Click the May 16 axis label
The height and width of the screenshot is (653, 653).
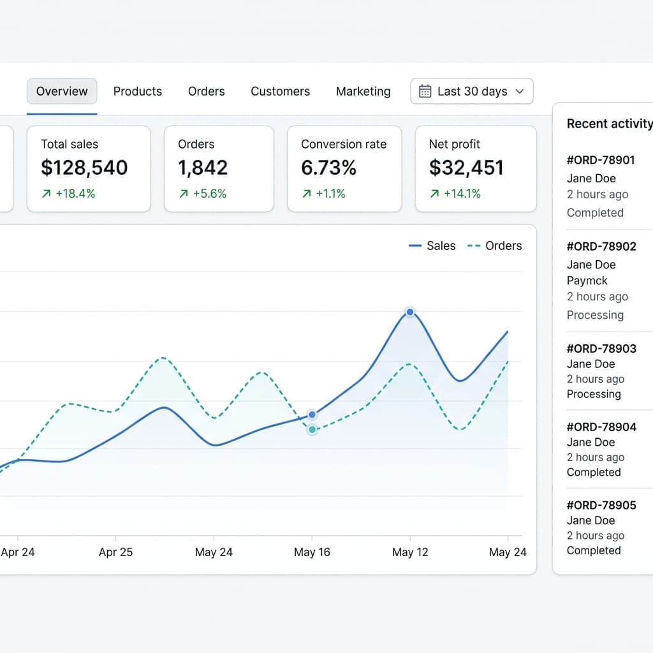(312, 552)
